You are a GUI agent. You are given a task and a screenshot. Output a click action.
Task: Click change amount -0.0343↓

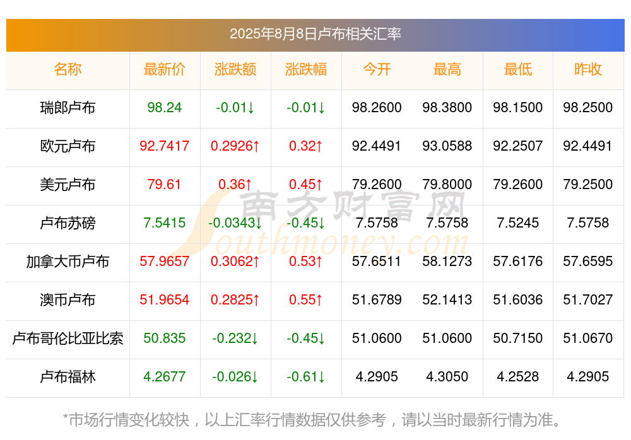(235, 223)
